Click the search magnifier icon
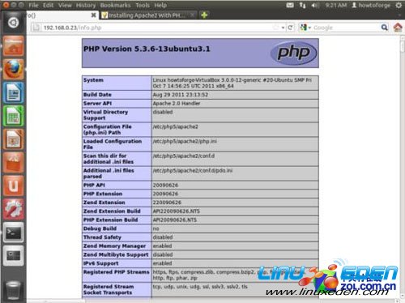405x303 pixels. 384,28
